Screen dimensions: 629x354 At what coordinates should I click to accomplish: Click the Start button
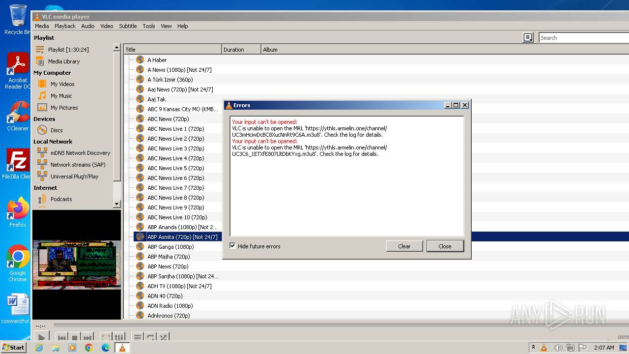pos(14,348)
